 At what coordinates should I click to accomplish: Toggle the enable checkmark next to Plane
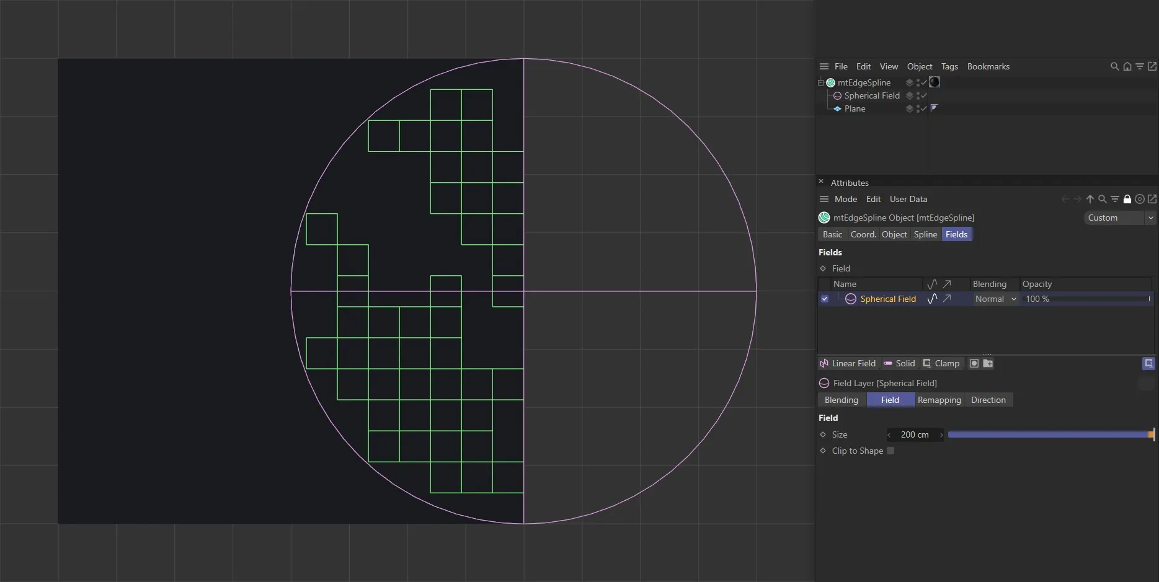point(923,108)
